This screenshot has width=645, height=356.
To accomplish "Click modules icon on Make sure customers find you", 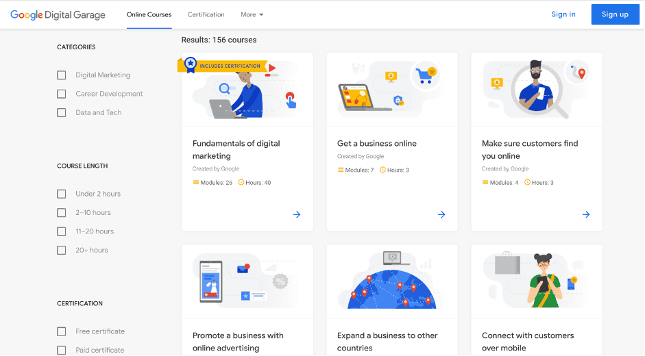I will tap(485, 183).
